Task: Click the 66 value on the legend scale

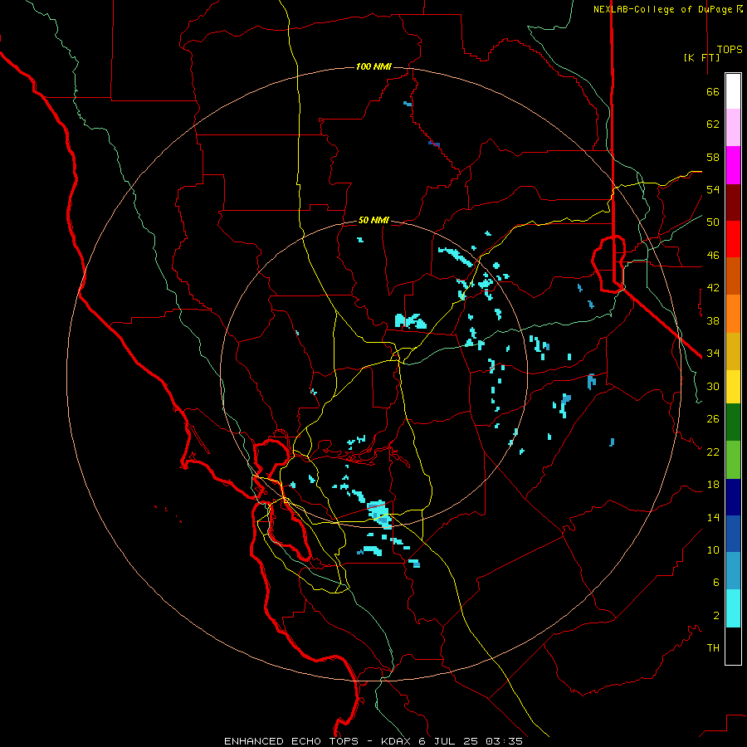Action: (713, 91)
